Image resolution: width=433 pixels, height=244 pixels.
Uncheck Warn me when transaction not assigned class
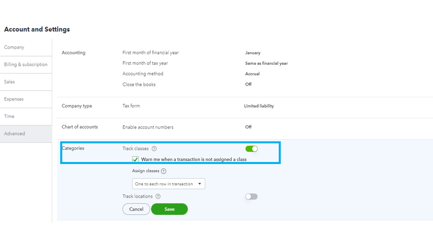click(136, 159)
